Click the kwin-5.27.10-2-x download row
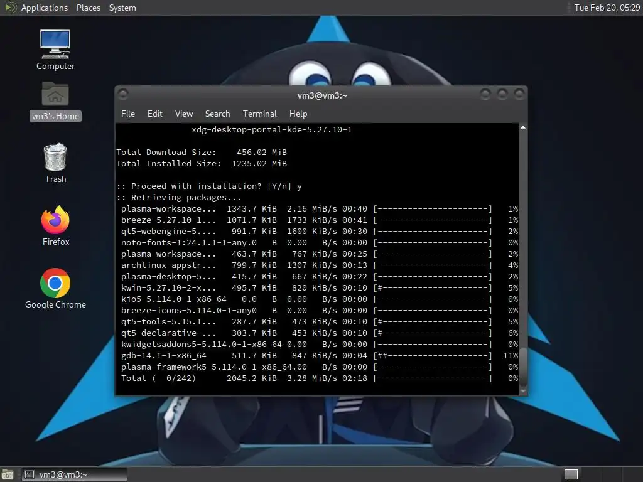 320,287
